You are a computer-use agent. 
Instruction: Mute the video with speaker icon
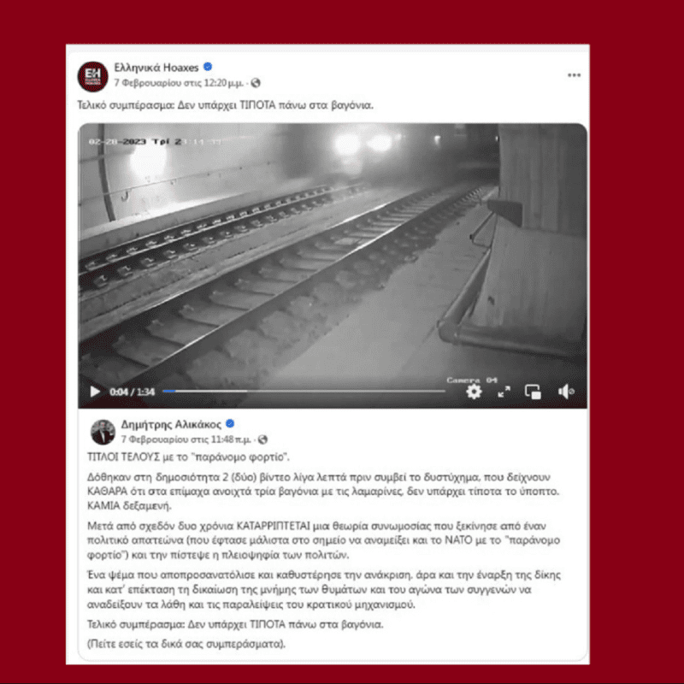pyautogui.click(x=566, y=392)
